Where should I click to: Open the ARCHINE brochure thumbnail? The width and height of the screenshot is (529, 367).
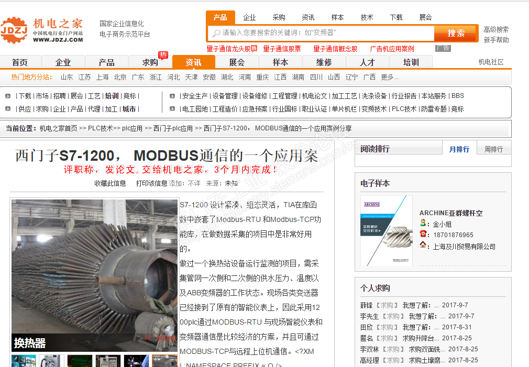click(387, 231)
